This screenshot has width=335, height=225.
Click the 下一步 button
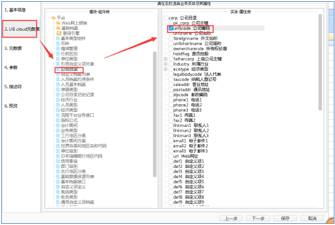[258, 218]
